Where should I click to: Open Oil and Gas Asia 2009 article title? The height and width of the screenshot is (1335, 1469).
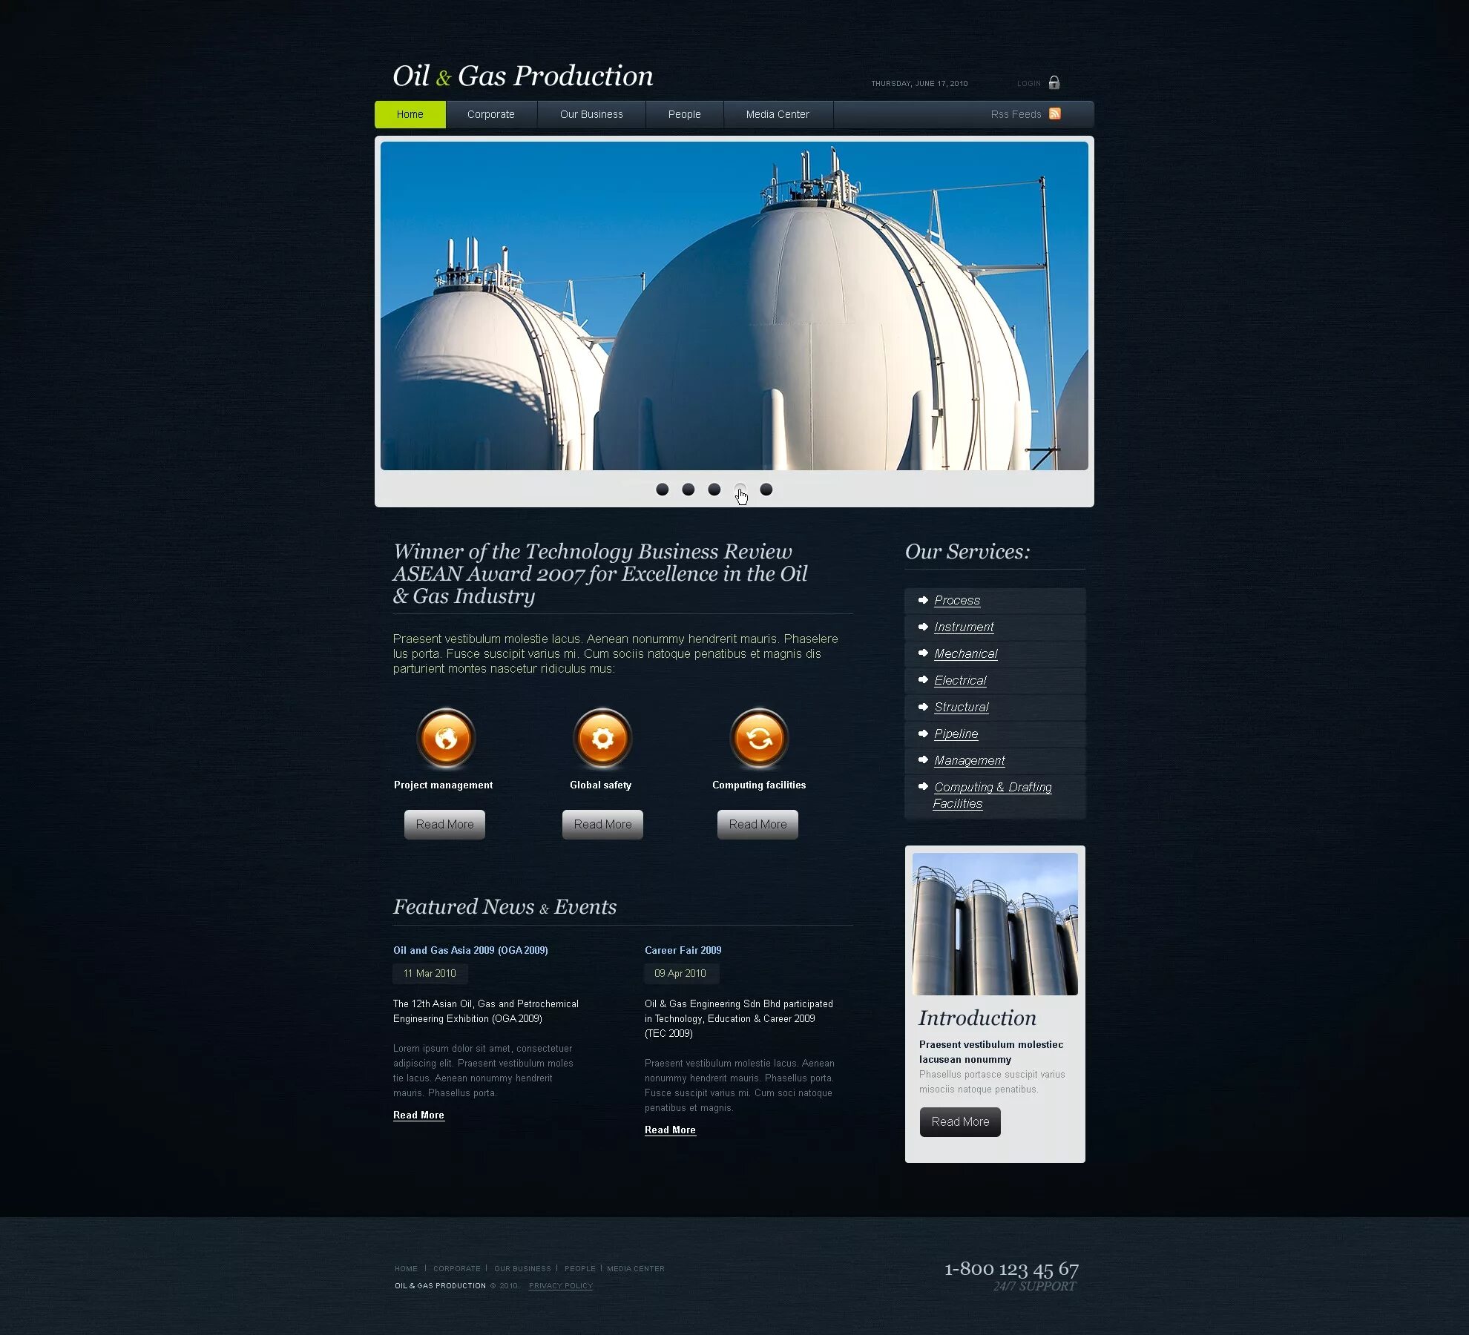(470, 950)
